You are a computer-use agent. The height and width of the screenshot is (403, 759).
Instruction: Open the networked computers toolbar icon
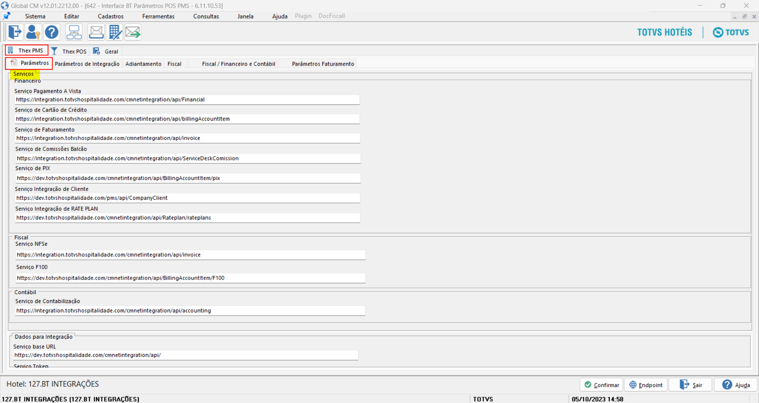74,32
